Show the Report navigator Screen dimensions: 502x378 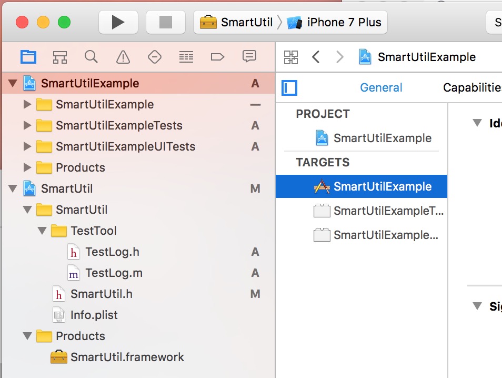click(249, 56)
